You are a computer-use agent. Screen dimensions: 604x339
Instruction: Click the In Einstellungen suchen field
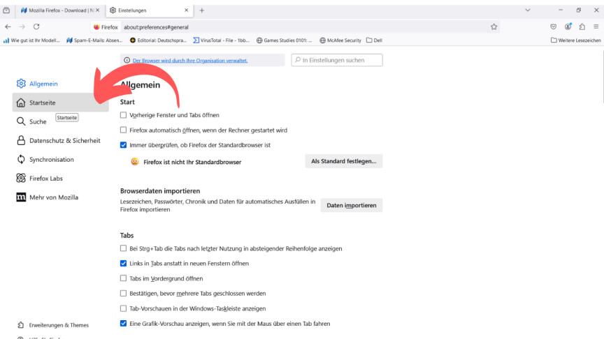pos(337,60)
